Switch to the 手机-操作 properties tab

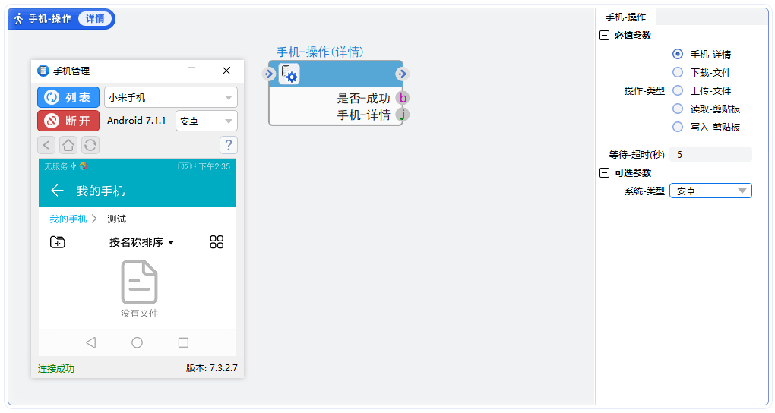click(625, 17)
